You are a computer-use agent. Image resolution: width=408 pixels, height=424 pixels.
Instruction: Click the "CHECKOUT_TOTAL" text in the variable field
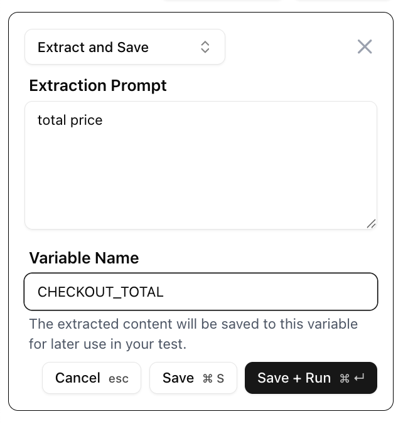[x=100, y=292]
